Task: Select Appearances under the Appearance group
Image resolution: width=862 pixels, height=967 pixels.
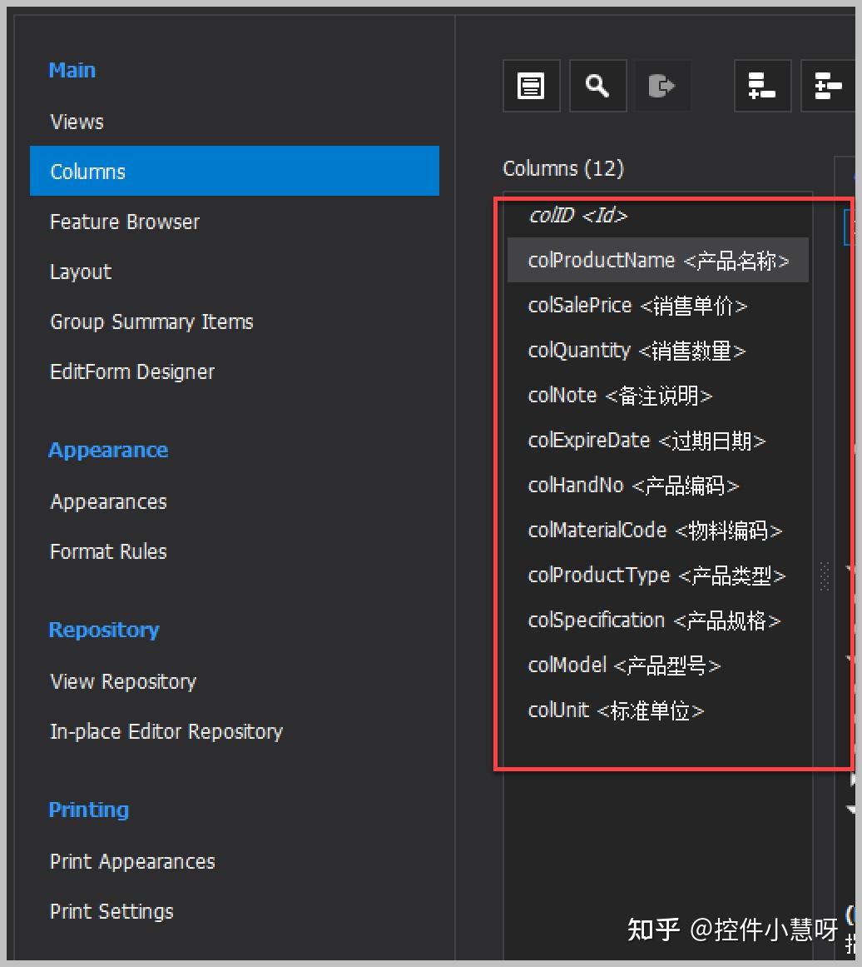Action: 107,501
